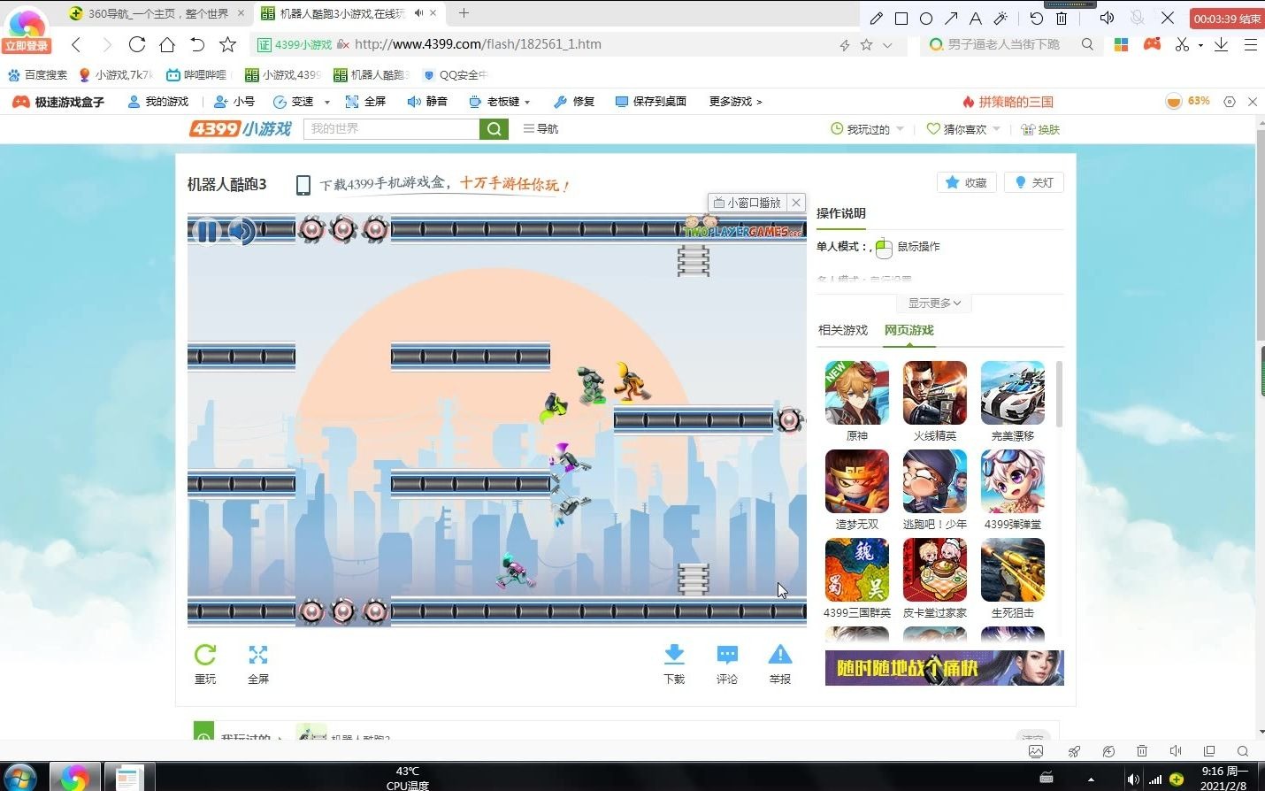The height and width of the screenshot is (791, 1265).
Task: Switch to the 相关游戏 tab
Action: tap(843, 330)
